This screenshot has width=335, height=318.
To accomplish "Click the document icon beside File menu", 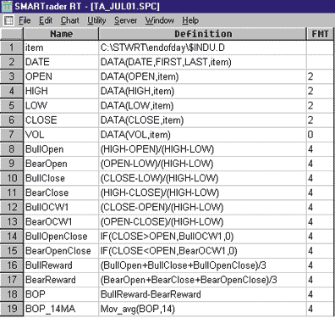I will tap(8, 20).
